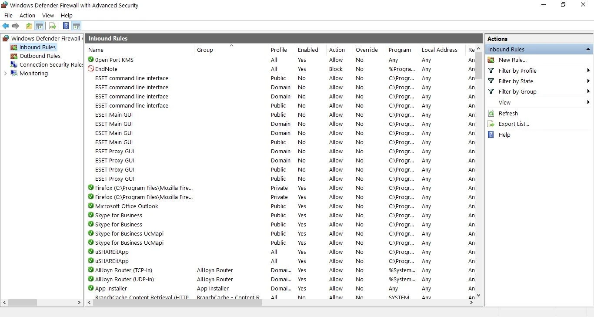This screenshot has height=317, width=594.
Task: Sort by the Group column header
Action: [x=231, y=50]
